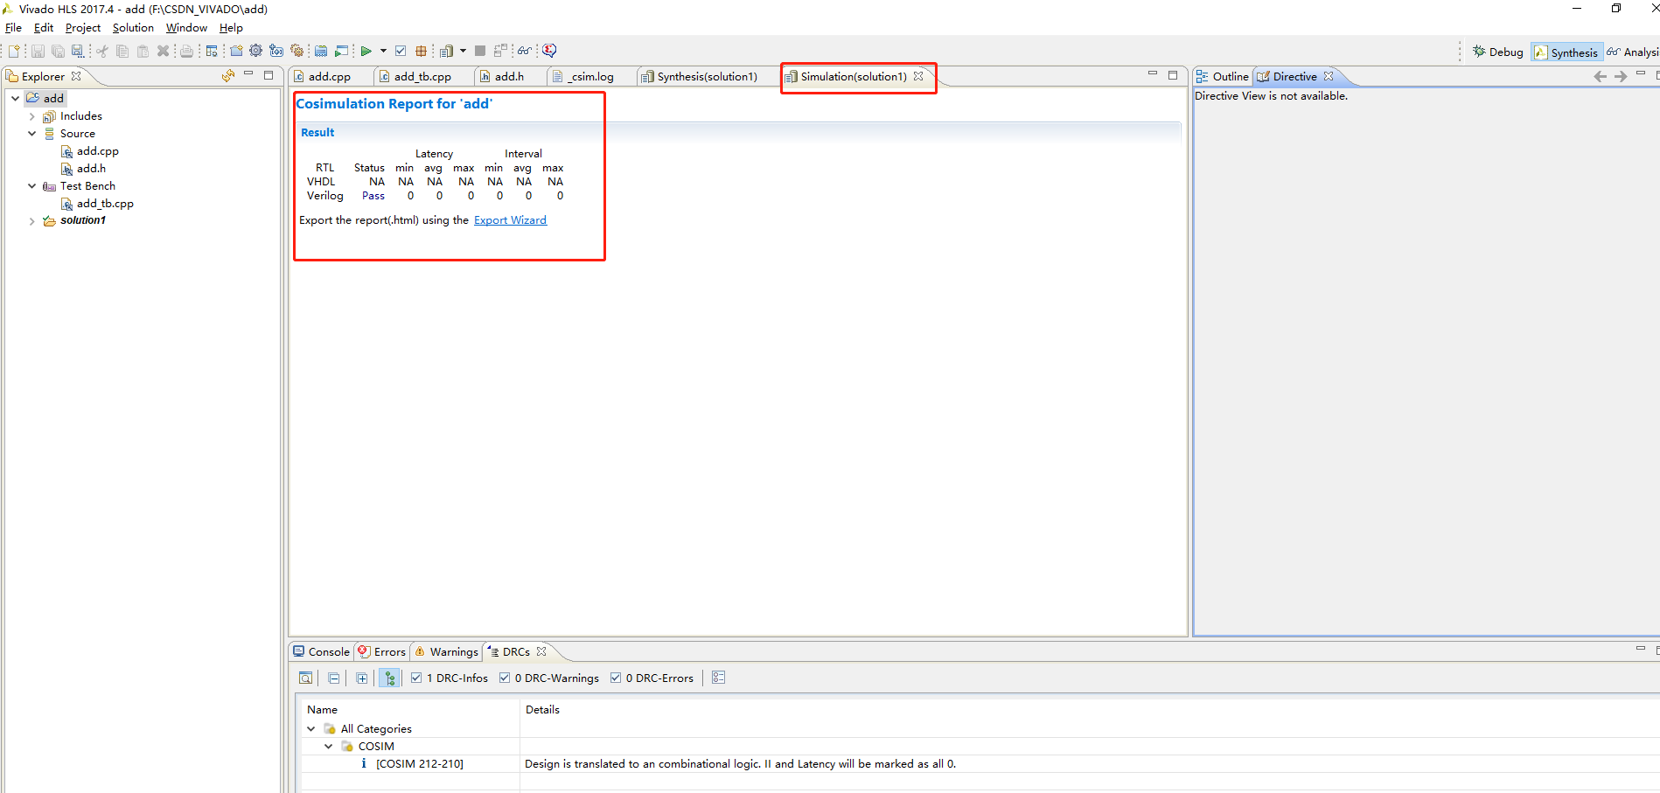Click the DRC list options icon
Screen dimensions: 1660x793
click(718, 678)
